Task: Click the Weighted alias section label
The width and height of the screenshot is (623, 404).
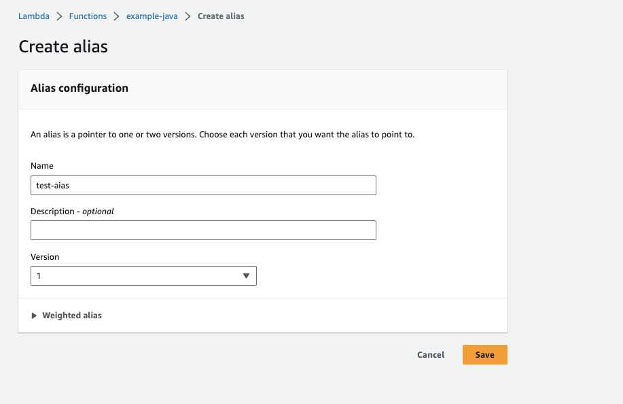Action: 72,316
